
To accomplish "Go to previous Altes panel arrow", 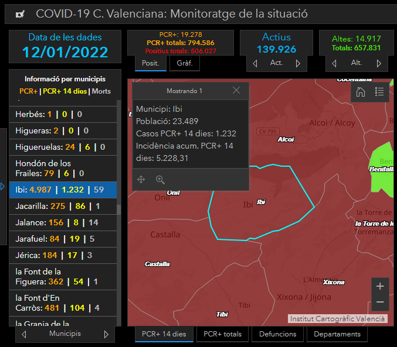I will point(334,63).
